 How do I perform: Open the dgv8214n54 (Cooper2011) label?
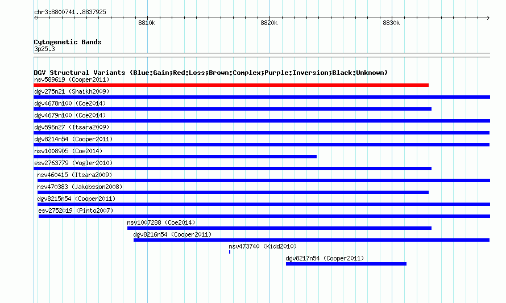click(x=73, y=139)
